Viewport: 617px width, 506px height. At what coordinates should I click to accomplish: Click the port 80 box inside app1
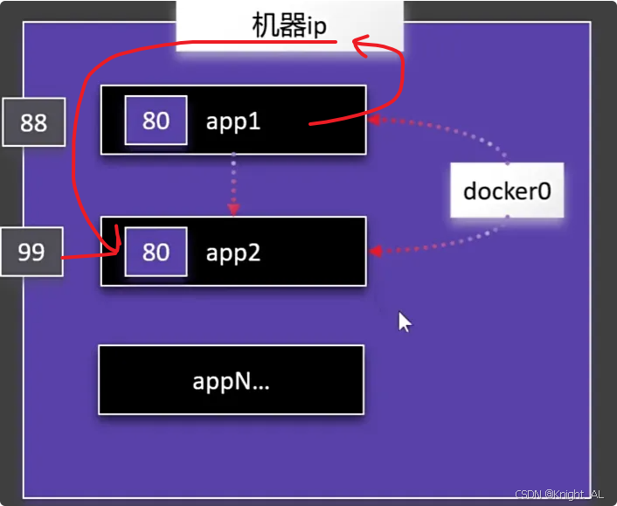(156, 121)
